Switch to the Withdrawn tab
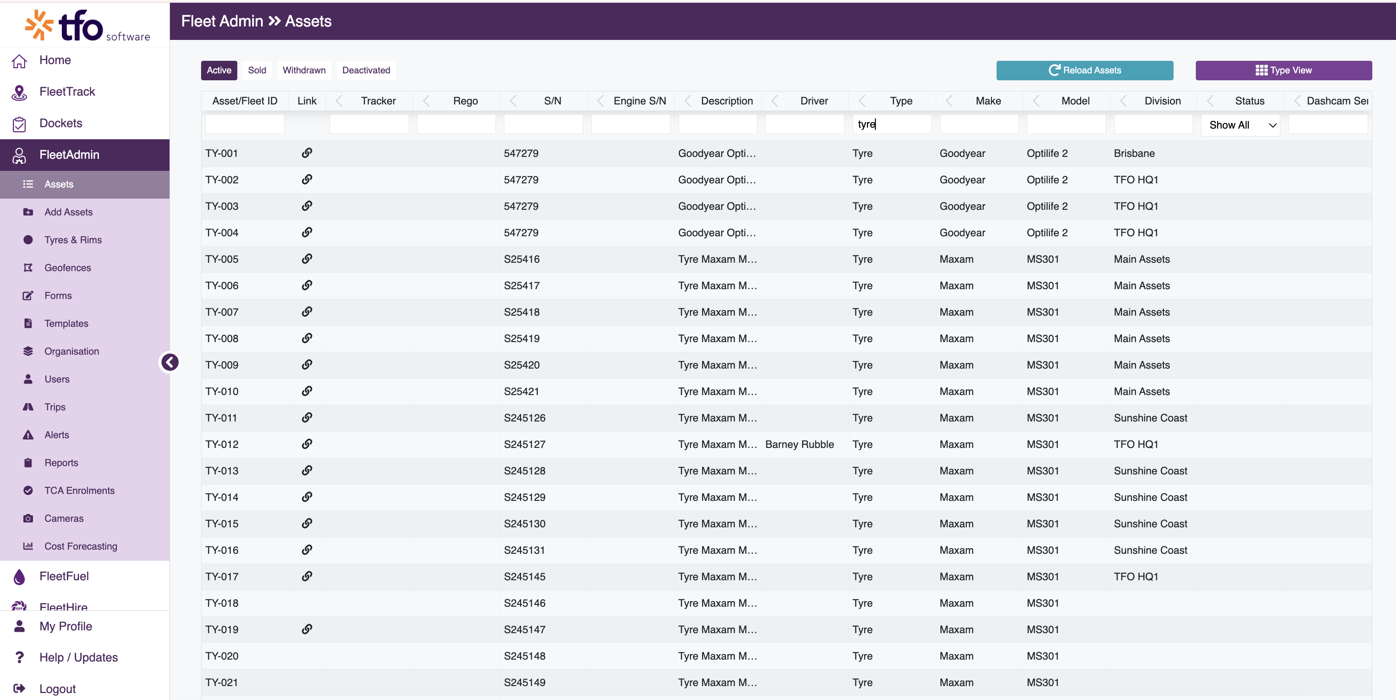The image size is (1396, 700). point(304,71)
